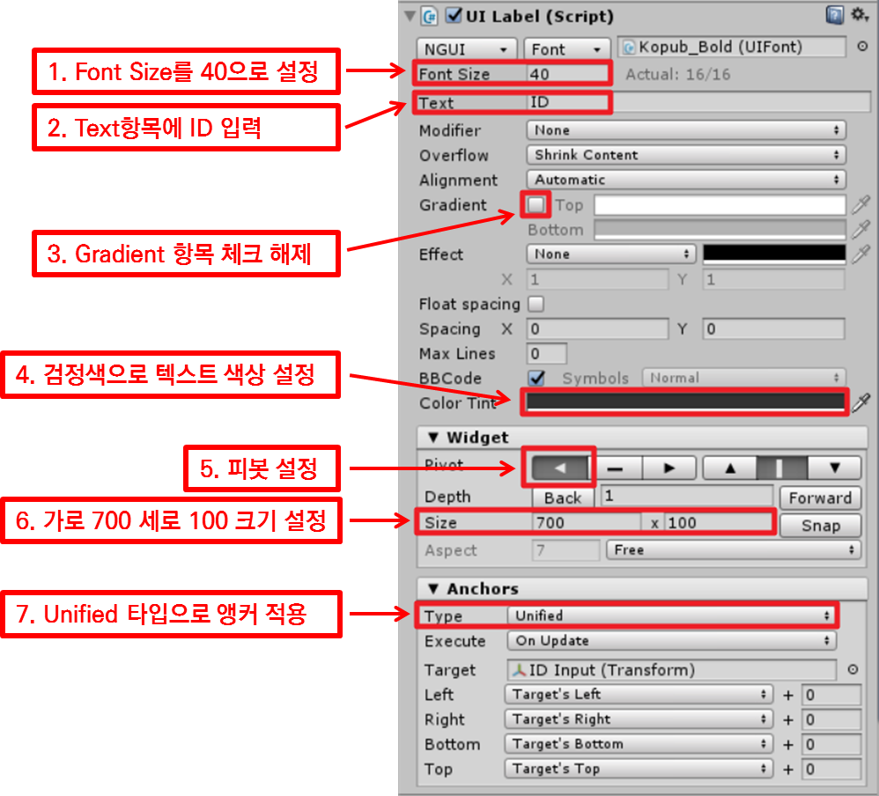Image resolution: width=879 pixels, height=796 pixels.
Task: Set vertical pivot to center bar button
Action: 782,468
